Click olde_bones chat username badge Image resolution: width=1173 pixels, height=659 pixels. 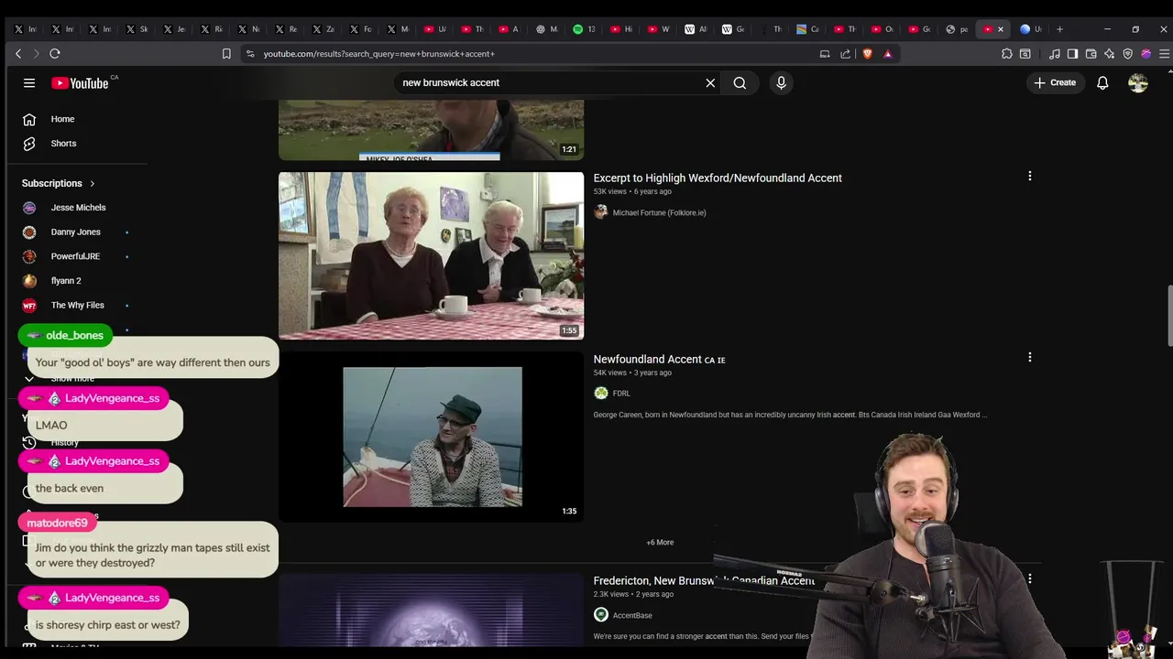tap(65, 336)
